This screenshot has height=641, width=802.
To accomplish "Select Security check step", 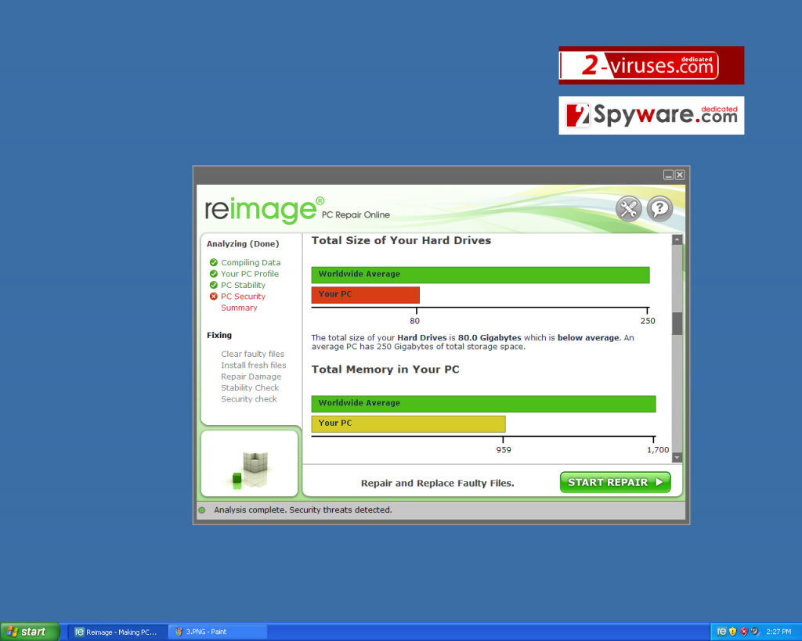I will tap(249, 398).
